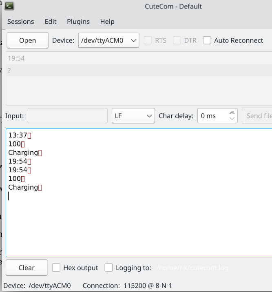Enable the Logging to checkbox
The width and height of the screenshot is (272, 292).
(108, 268)
